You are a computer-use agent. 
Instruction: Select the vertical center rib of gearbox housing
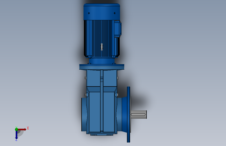point(102,101)
